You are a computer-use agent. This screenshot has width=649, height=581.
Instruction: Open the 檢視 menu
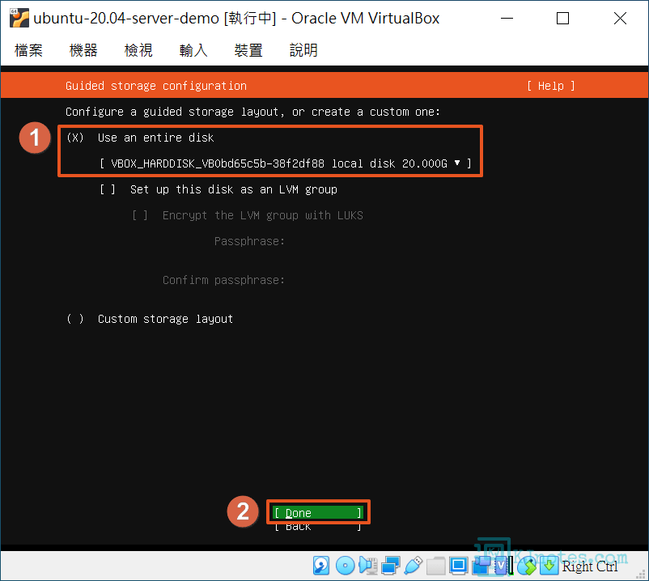point(138,50)
